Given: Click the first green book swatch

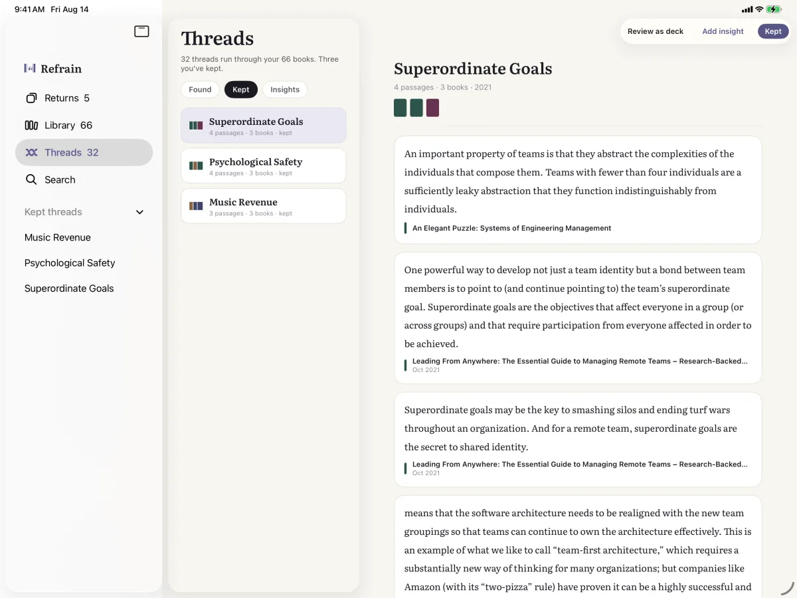Looking at the screenshot, I should click(400, 108).
